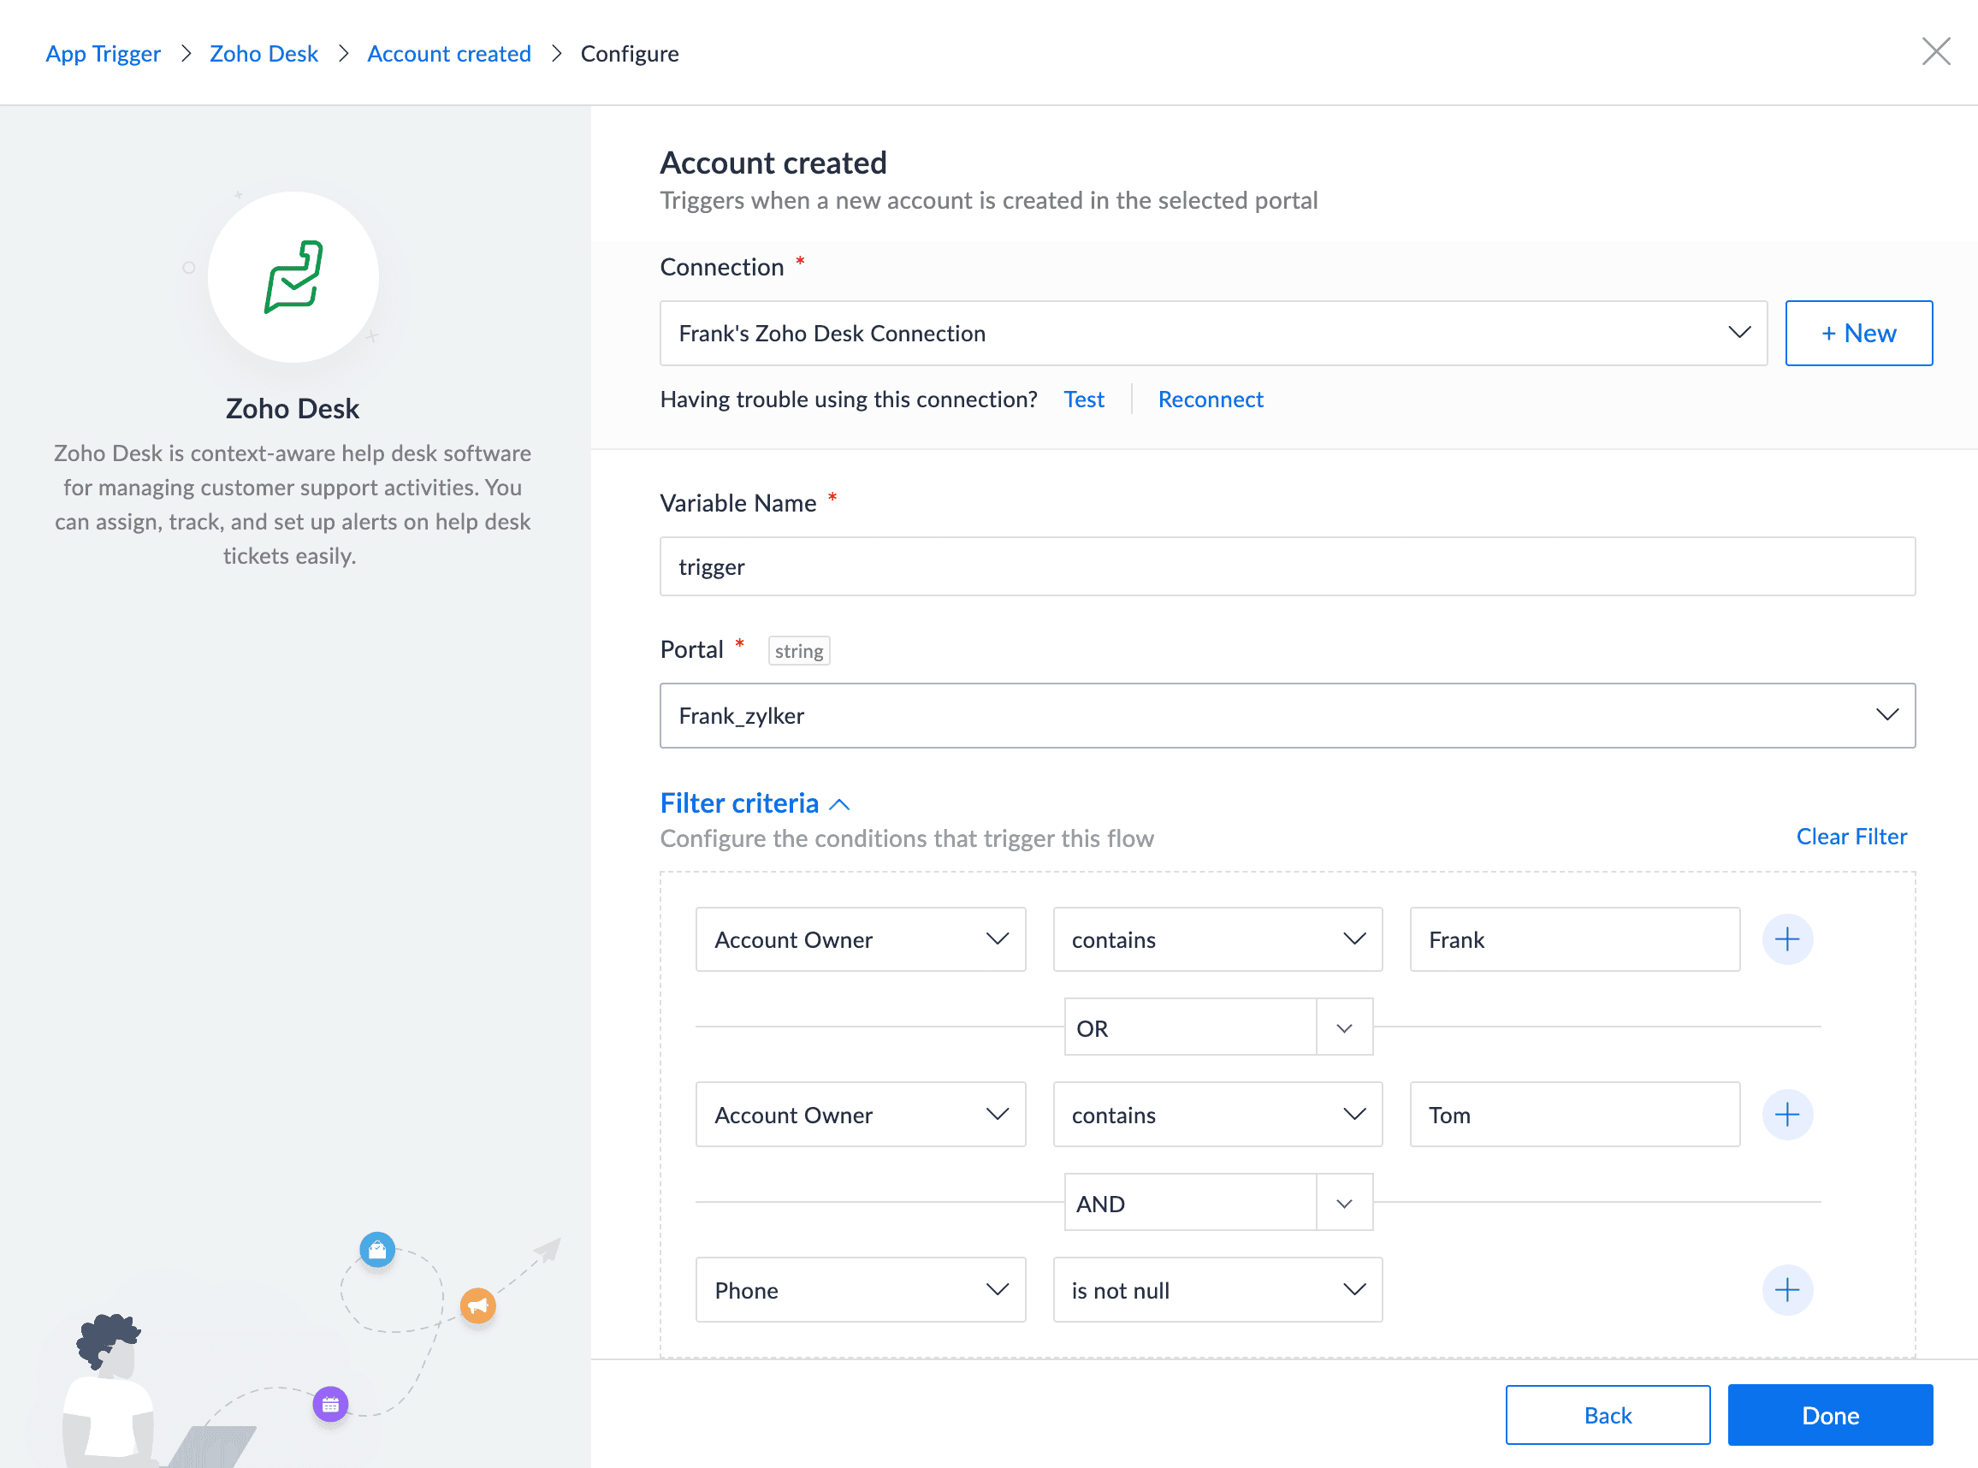Go to Account created breadcrumb
The image size is (1978, 1468).
click(449, 53)
